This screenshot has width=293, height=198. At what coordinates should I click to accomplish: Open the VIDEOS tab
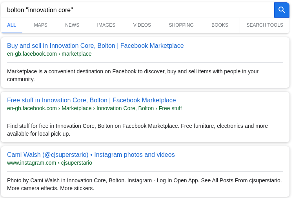tap(142, 25)
